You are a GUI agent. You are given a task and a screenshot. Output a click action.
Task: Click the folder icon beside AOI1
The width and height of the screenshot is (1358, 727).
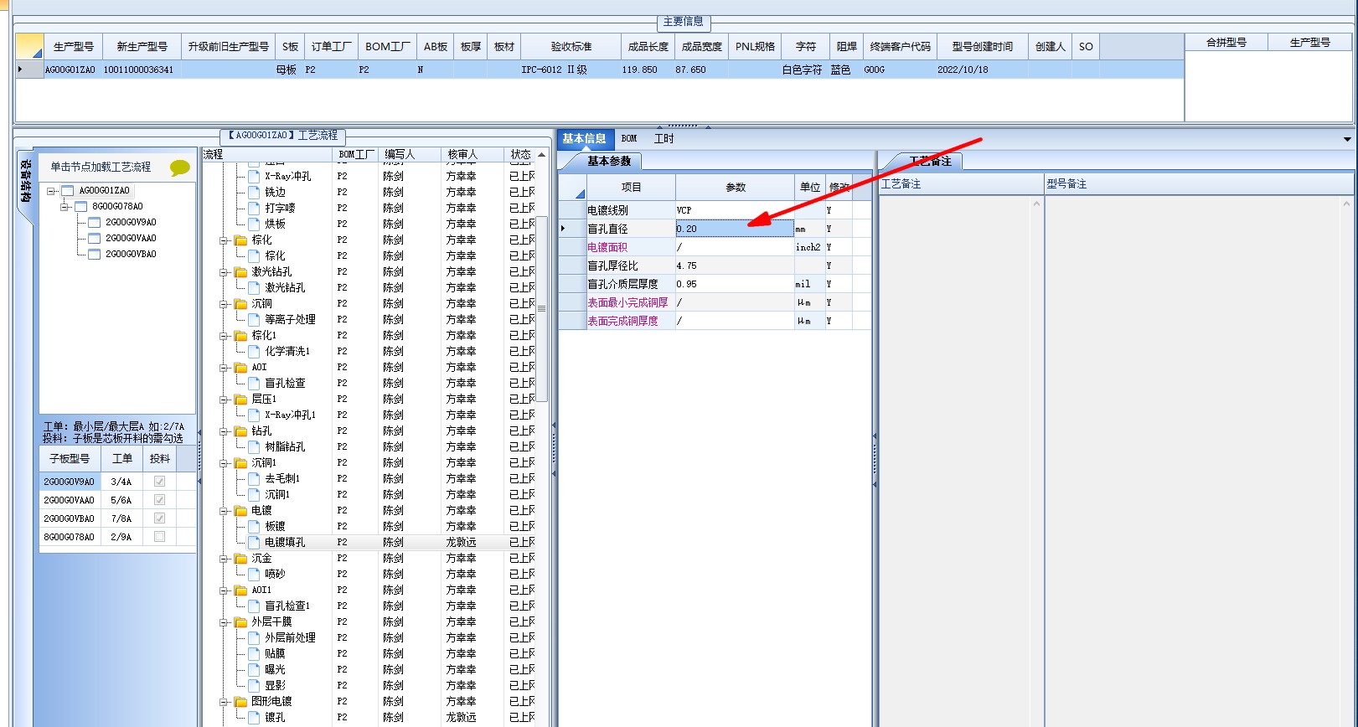(241, 590)
